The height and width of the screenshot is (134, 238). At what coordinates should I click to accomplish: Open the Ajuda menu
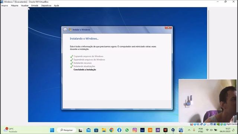click(x=57, y=6)
